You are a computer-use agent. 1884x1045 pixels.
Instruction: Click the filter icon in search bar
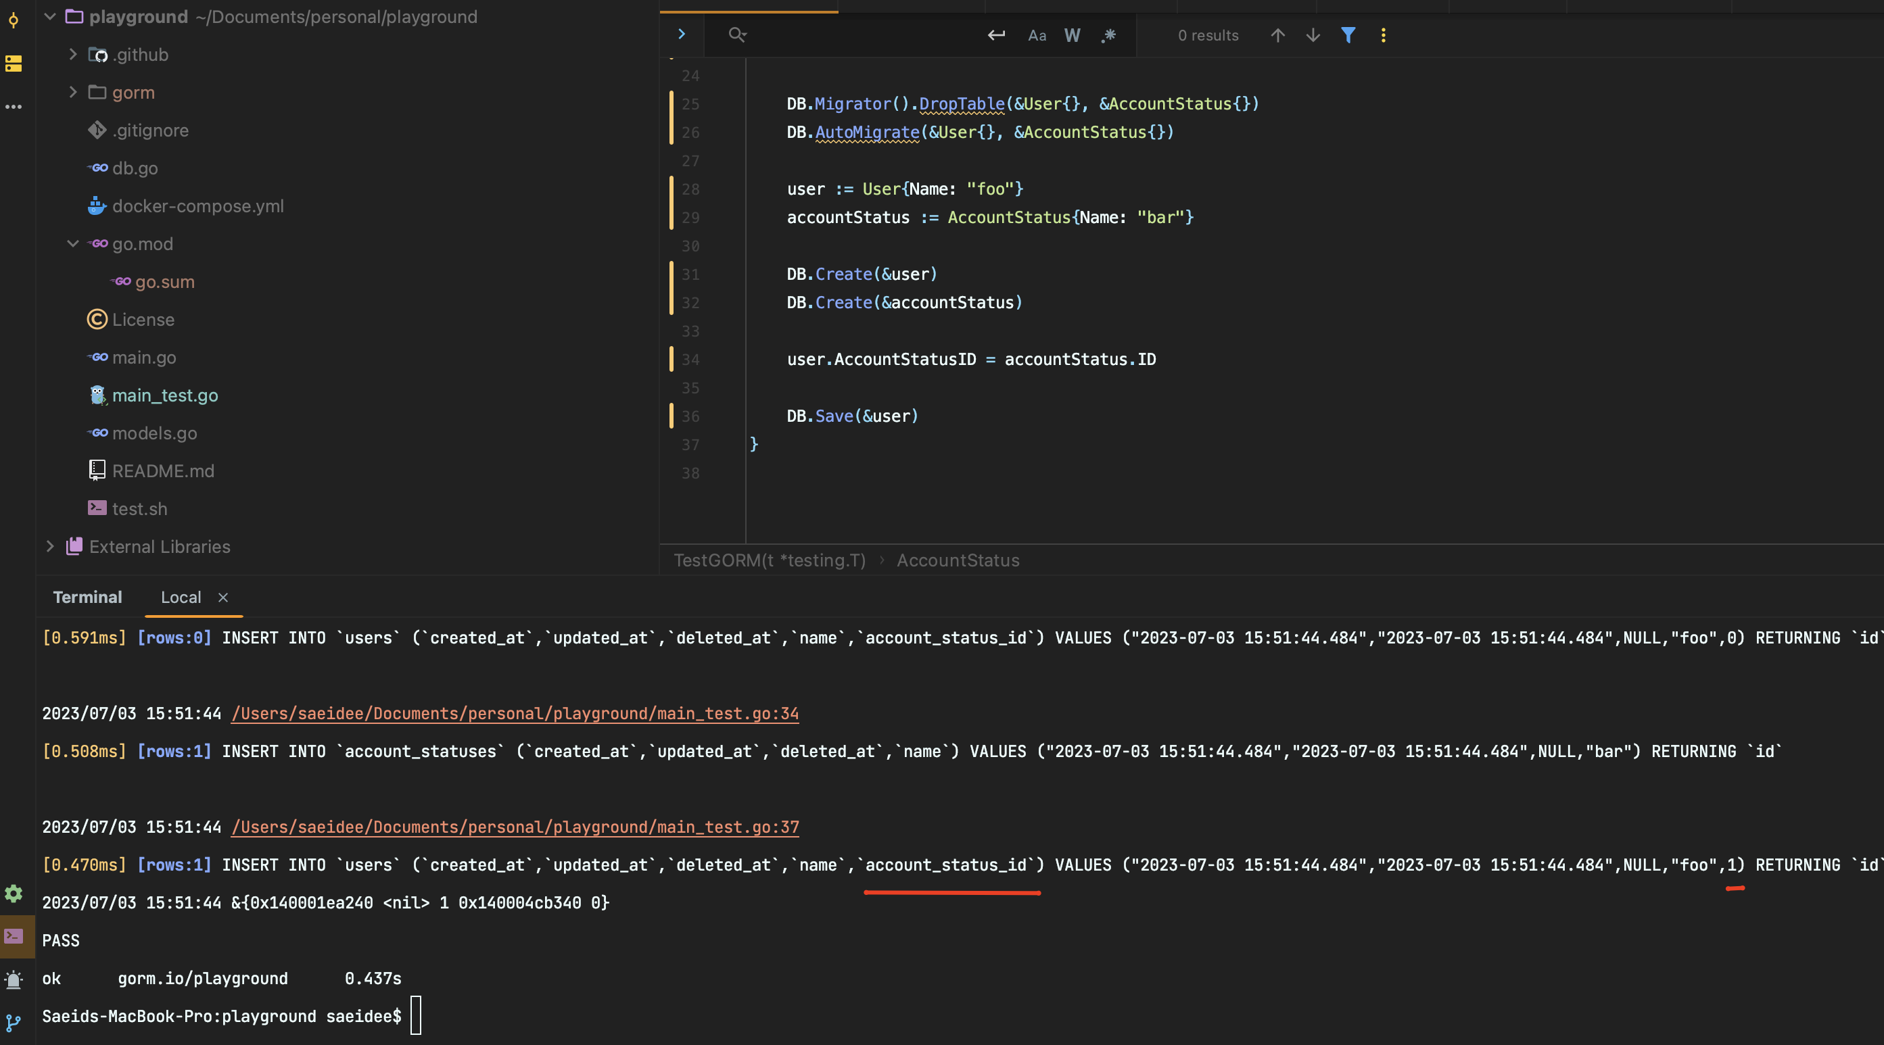pyautogui.click(x=1348, y=35)
